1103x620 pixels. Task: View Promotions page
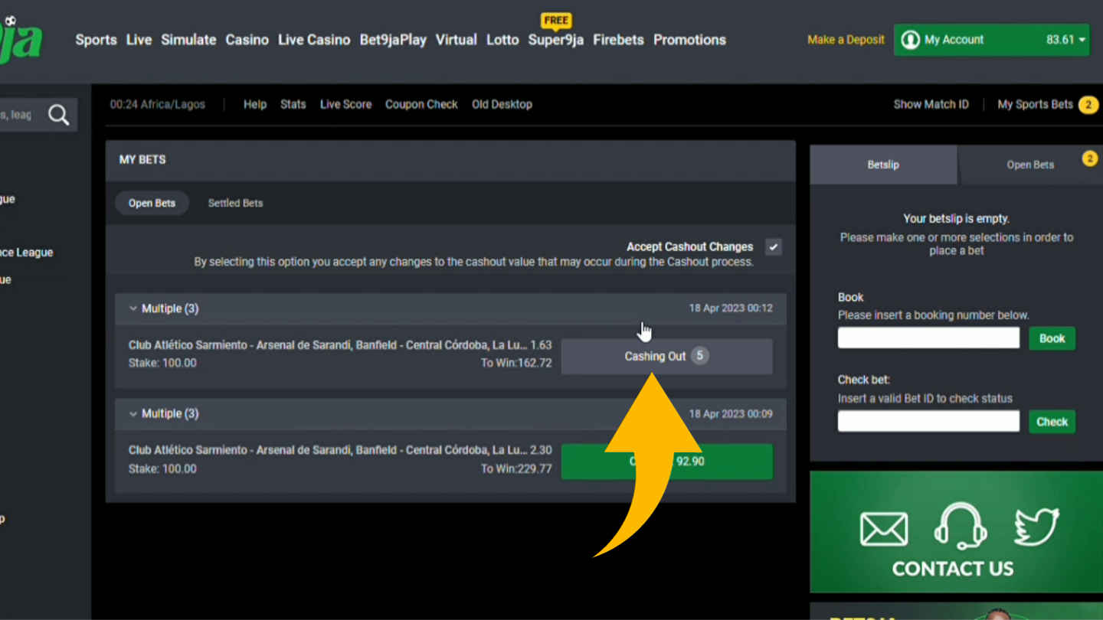pyautogui.click(x=689, y=40)
